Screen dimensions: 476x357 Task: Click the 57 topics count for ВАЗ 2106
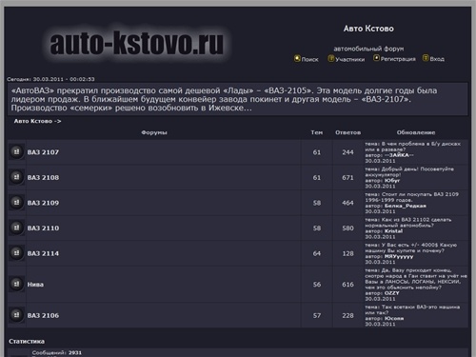[x=317, y=316]
